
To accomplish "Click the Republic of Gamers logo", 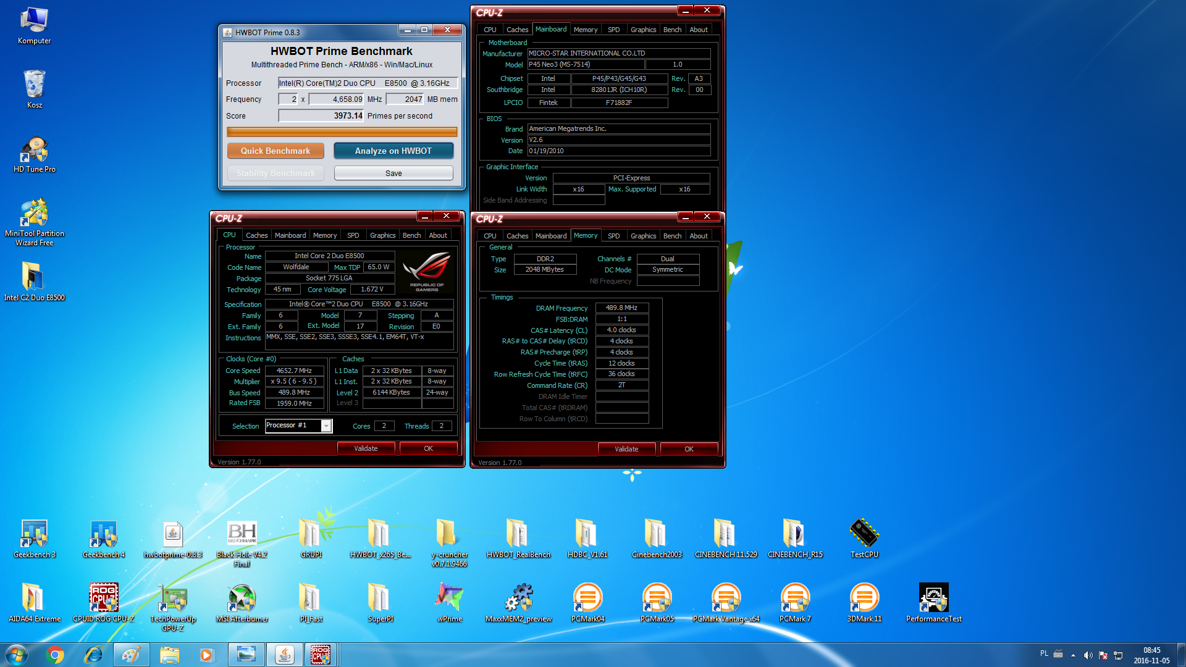I will (426, 272).
